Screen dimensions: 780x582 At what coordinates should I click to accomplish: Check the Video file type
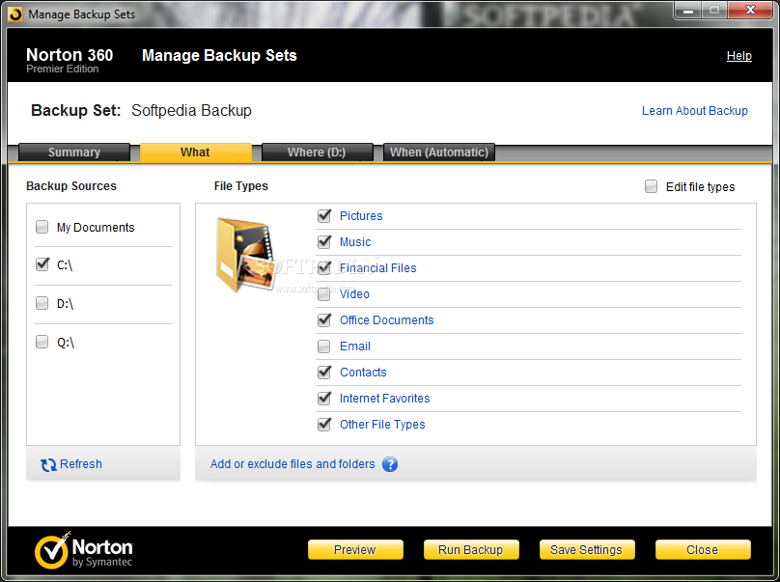click(x=323, y=294)
